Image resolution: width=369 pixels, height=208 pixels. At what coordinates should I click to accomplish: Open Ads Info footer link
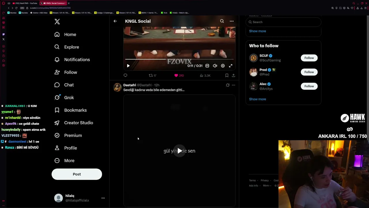(254, 186)
